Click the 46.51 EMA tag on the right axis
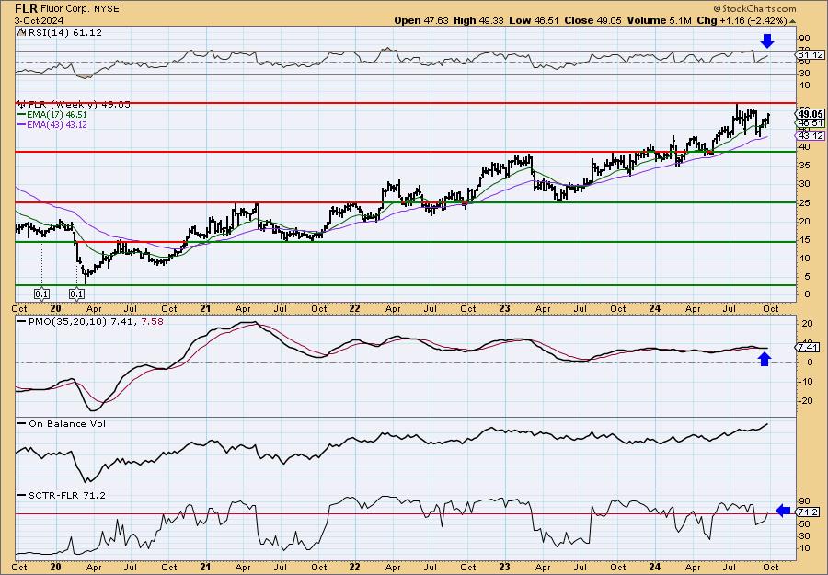Screen dimensions: 828x575 click(810, 122)
